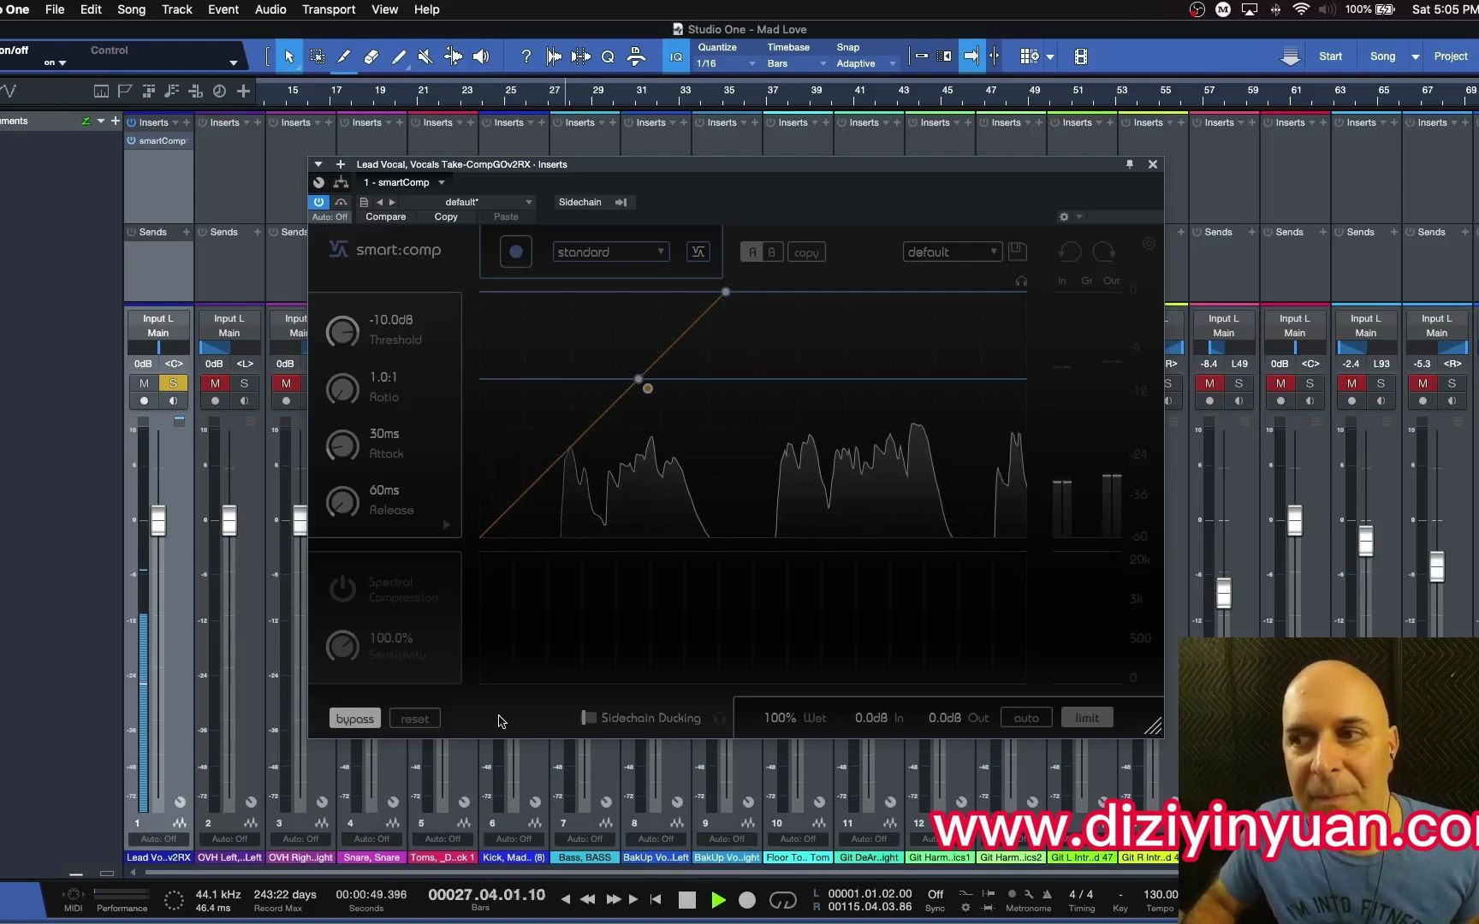Image resolution: width=1479 pixels, height=924 pixels.
Task: Expand the plugin editor settings gear arrow
Action: click(1079, 216)
